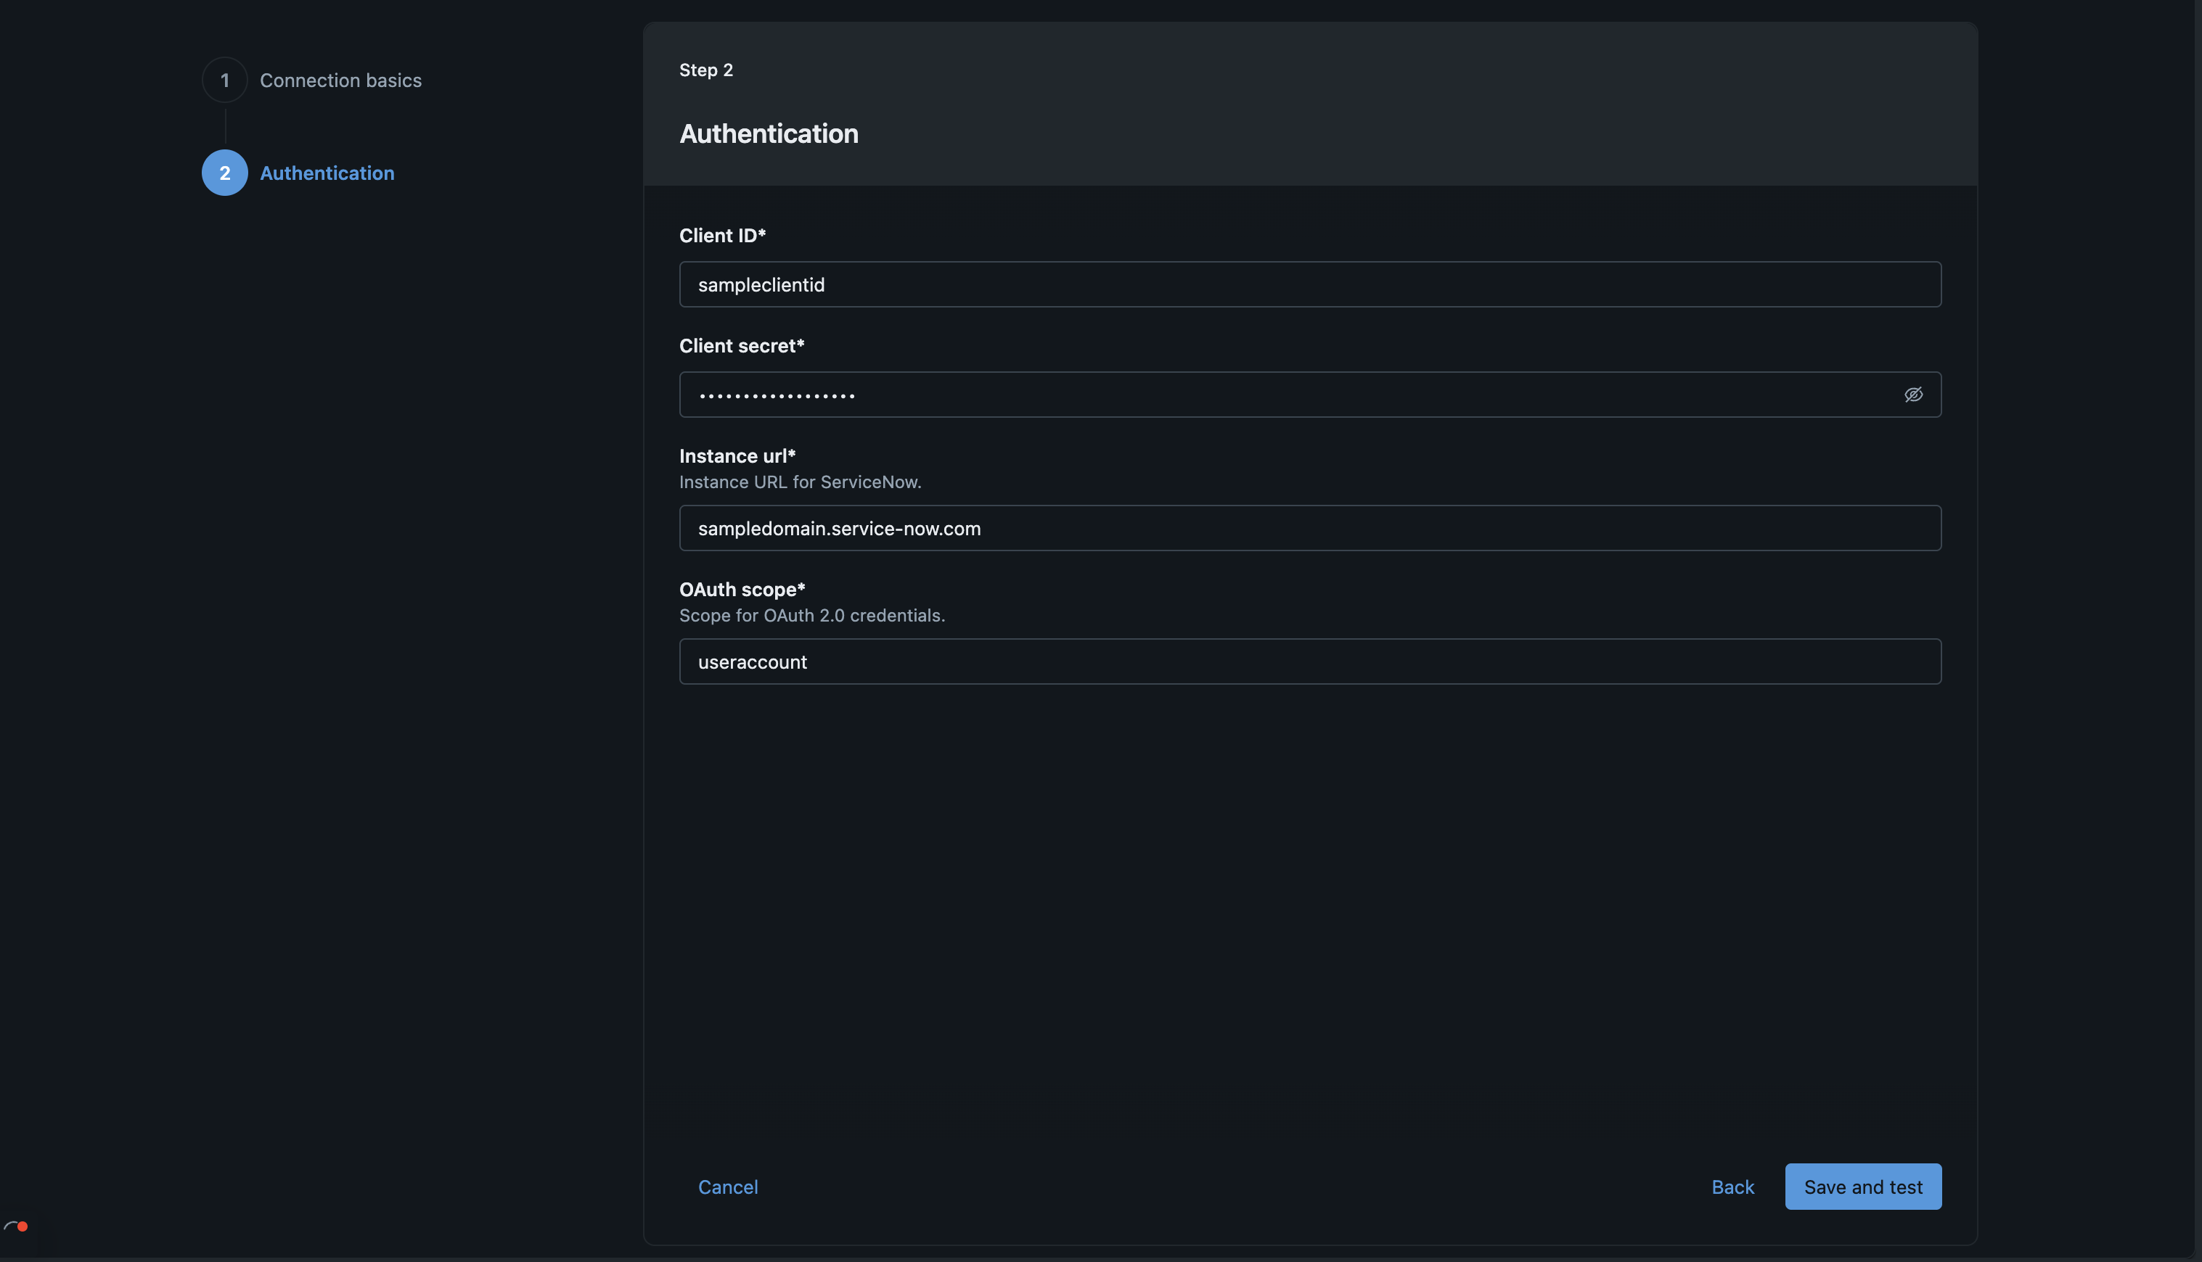
Task: Click the 'Step 2' header text
Action: (706, 70)
